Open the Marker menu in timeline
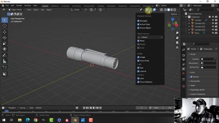This screenshot has width=219, height=123. (39, 108)
